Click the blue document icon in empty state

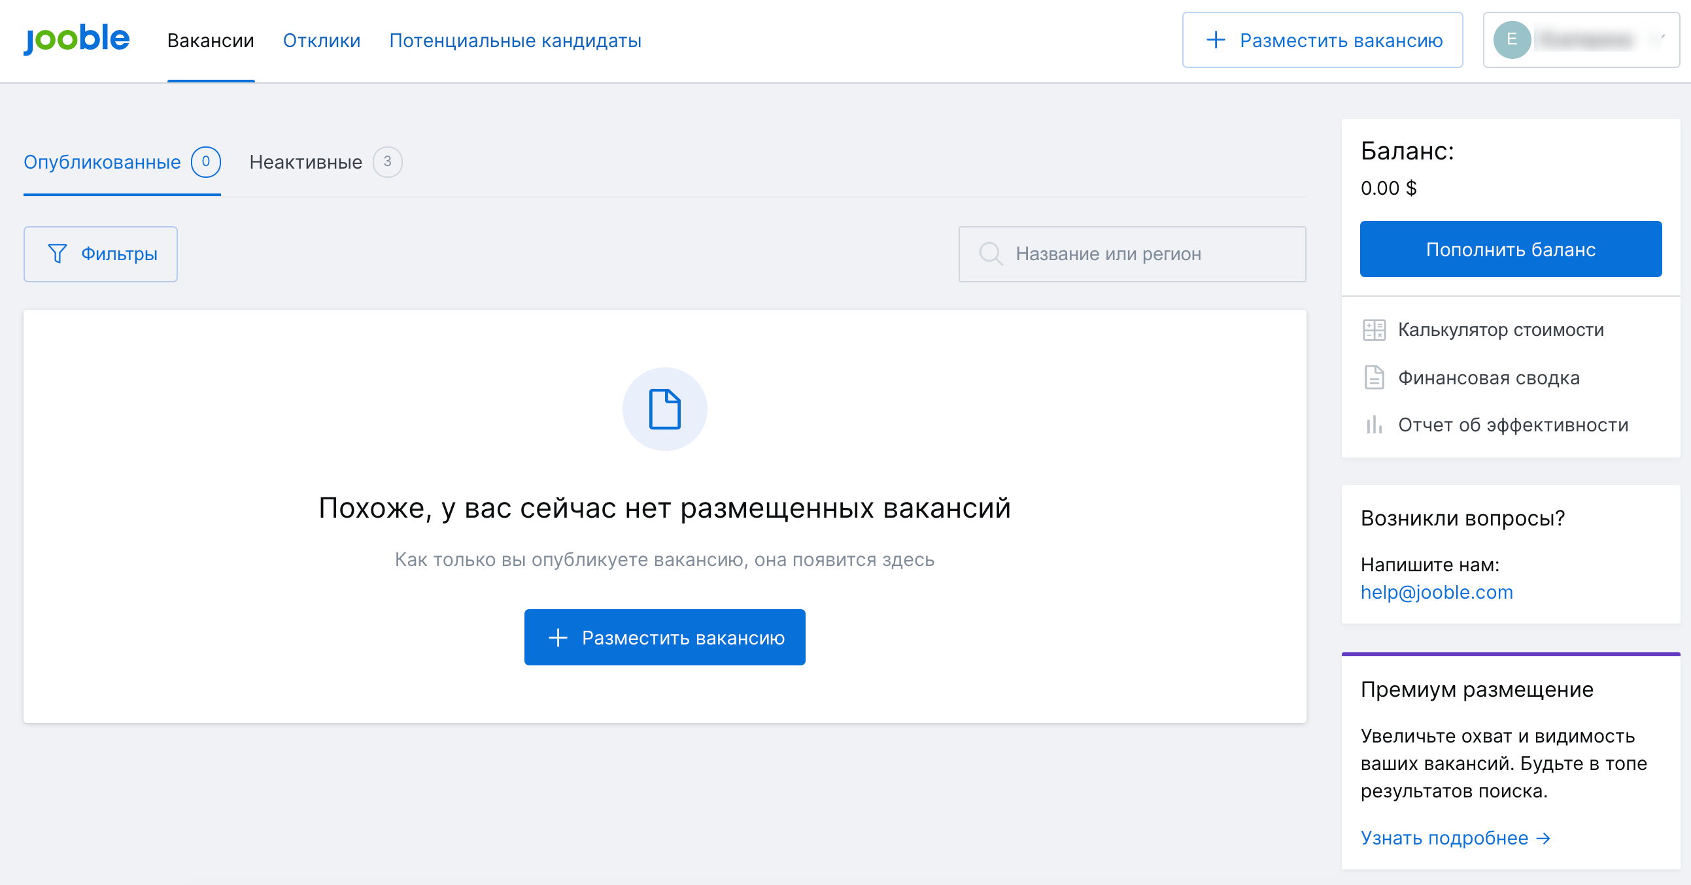pyautogui.click(x=665, y=409)
